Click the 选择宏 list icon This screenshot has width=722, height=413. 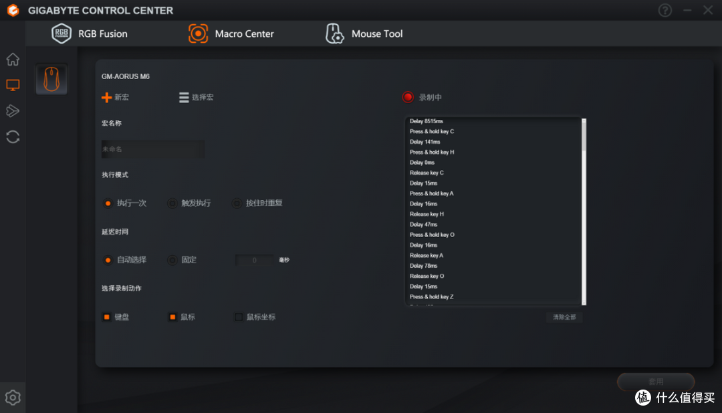[x=184, y=97]
